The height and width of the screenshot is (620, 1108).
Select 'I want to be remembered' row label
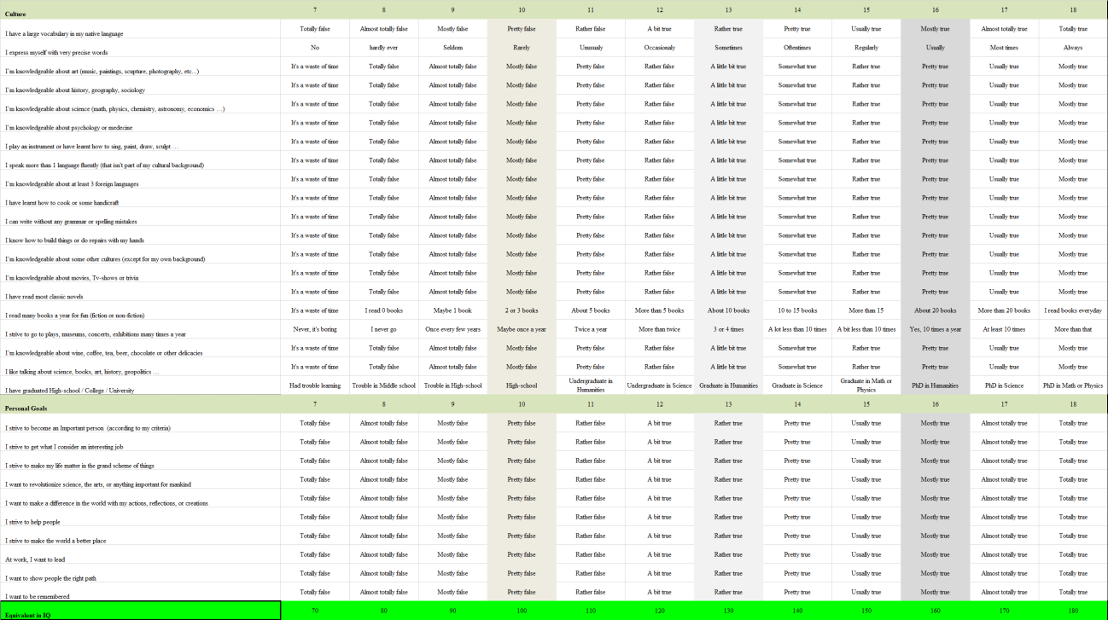(38, 596)
